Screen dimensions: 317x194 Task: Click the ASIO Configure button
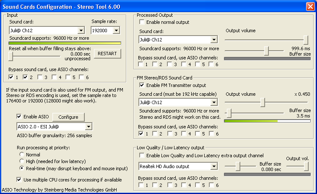68,117
